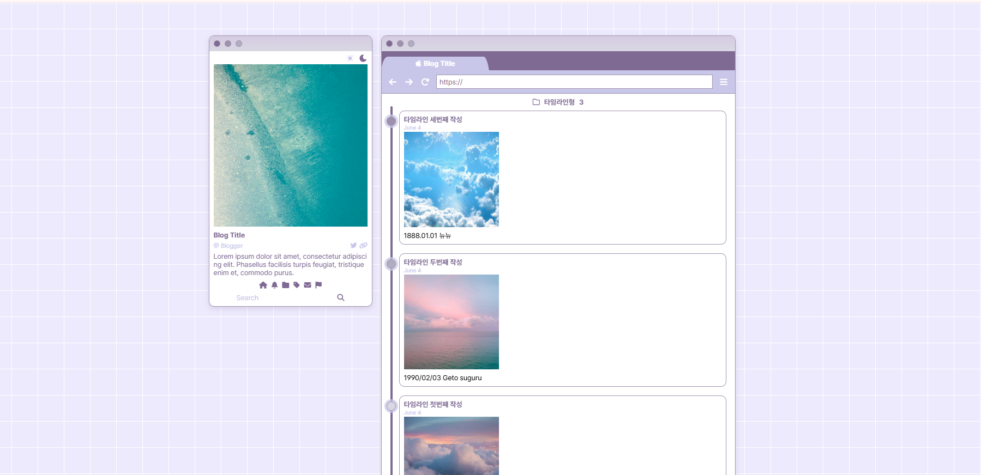Screen dimensions: 981x475
Task: Open the sunset clouds thumbnail of first post
Action: click(x=452, y=446)
